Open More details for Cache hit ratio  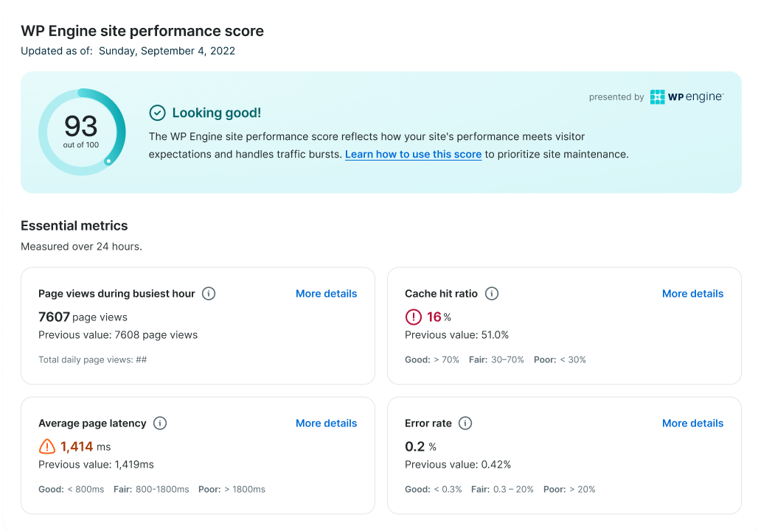tap(692, 294)
